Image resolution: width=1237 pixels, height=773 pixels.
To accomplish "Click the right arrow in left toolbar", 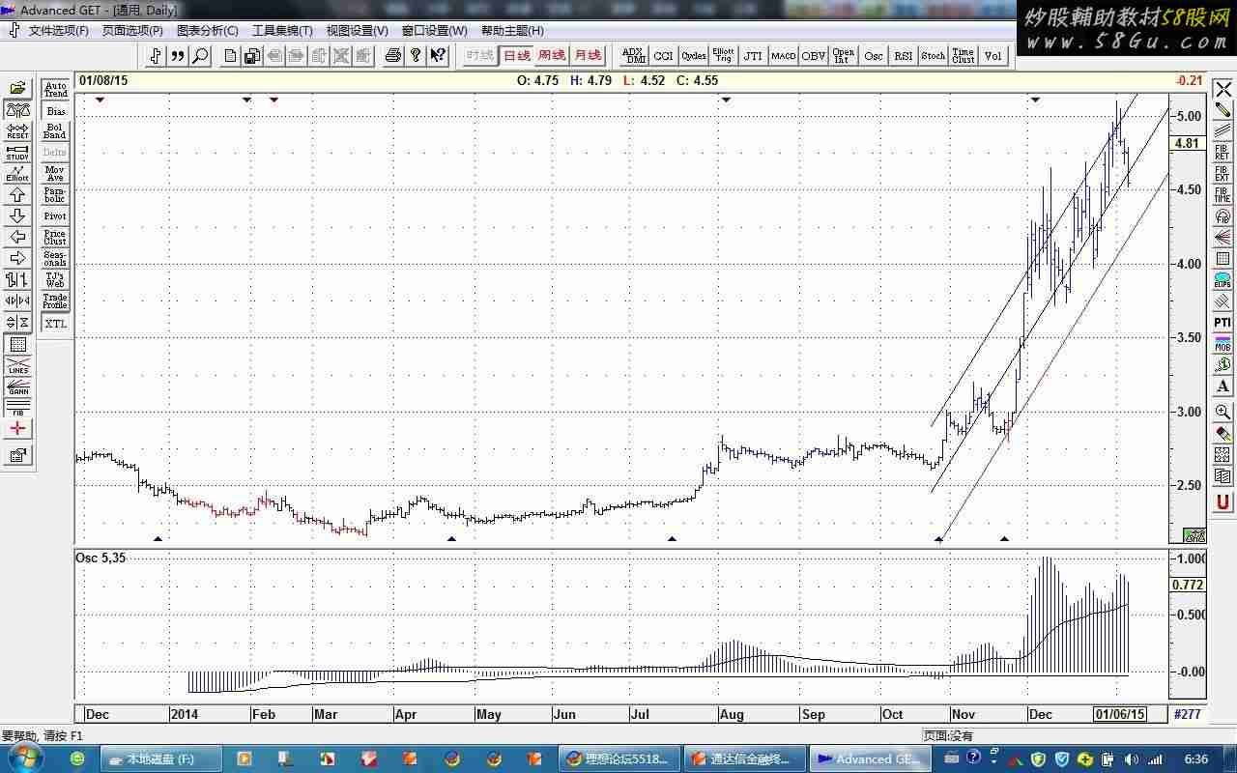I will click(x=17, y=258).
